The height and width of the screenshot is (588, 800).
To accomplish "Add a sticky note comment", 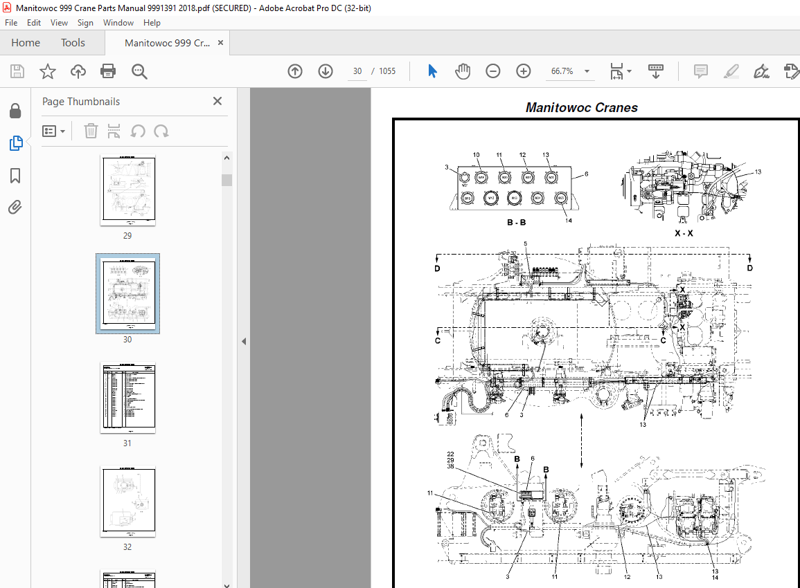I will 700,71.
